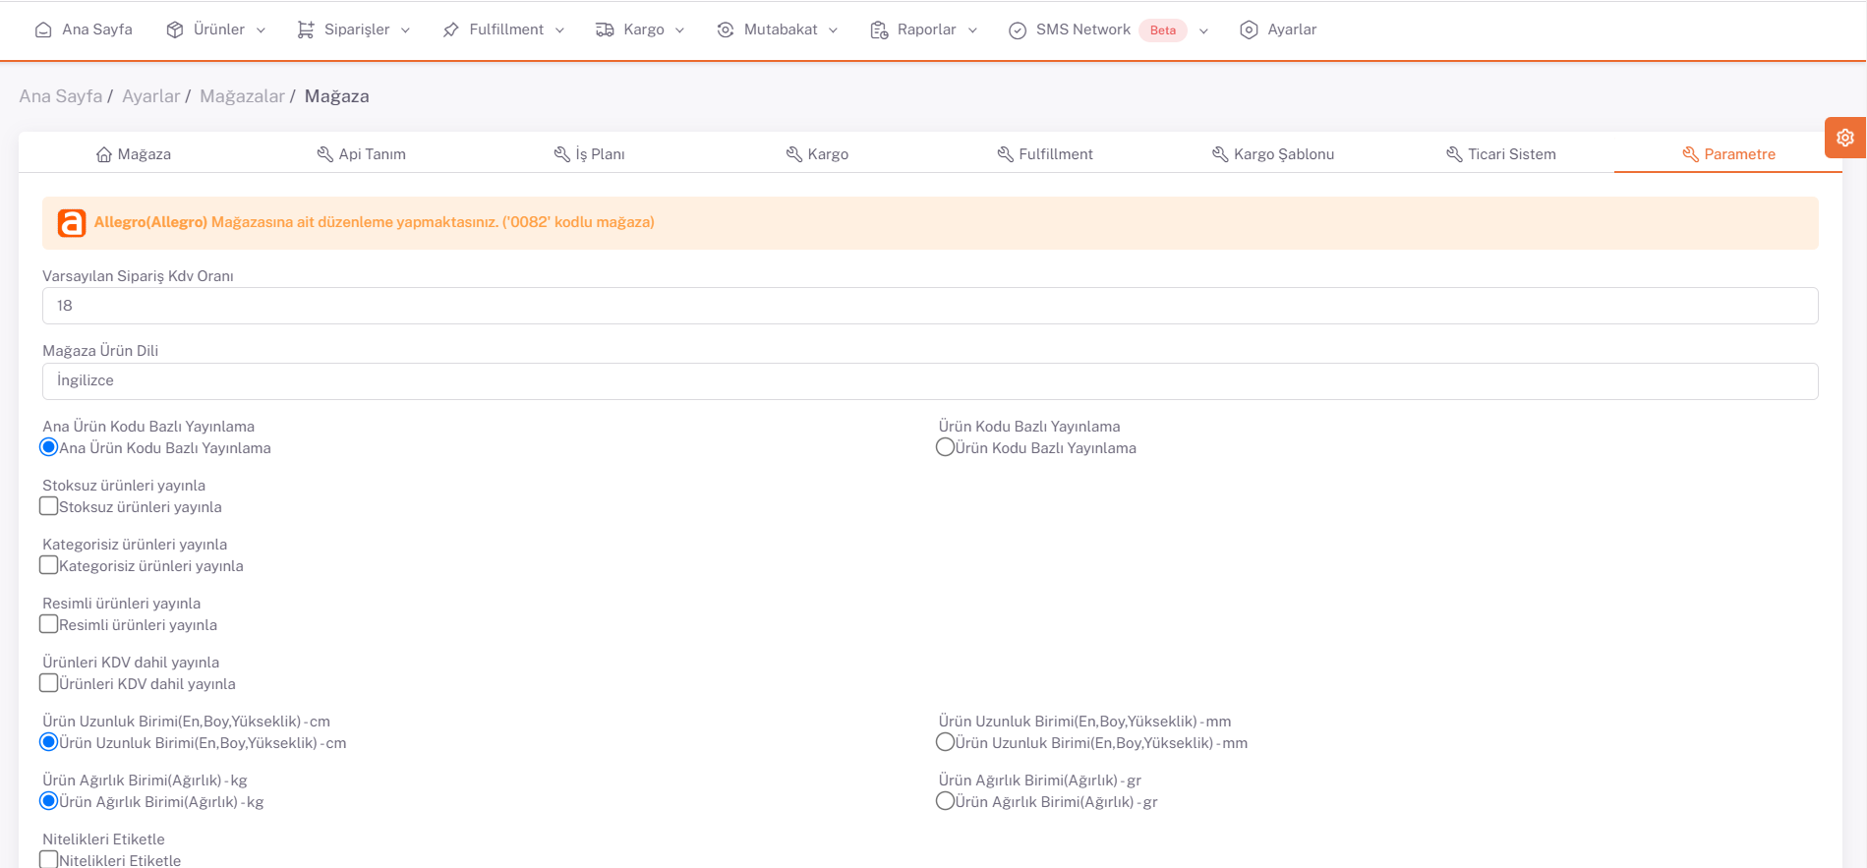Open the Mağaza Ürün Dili dropdown
1867x868 pixels.
click(x=930, y=381)
